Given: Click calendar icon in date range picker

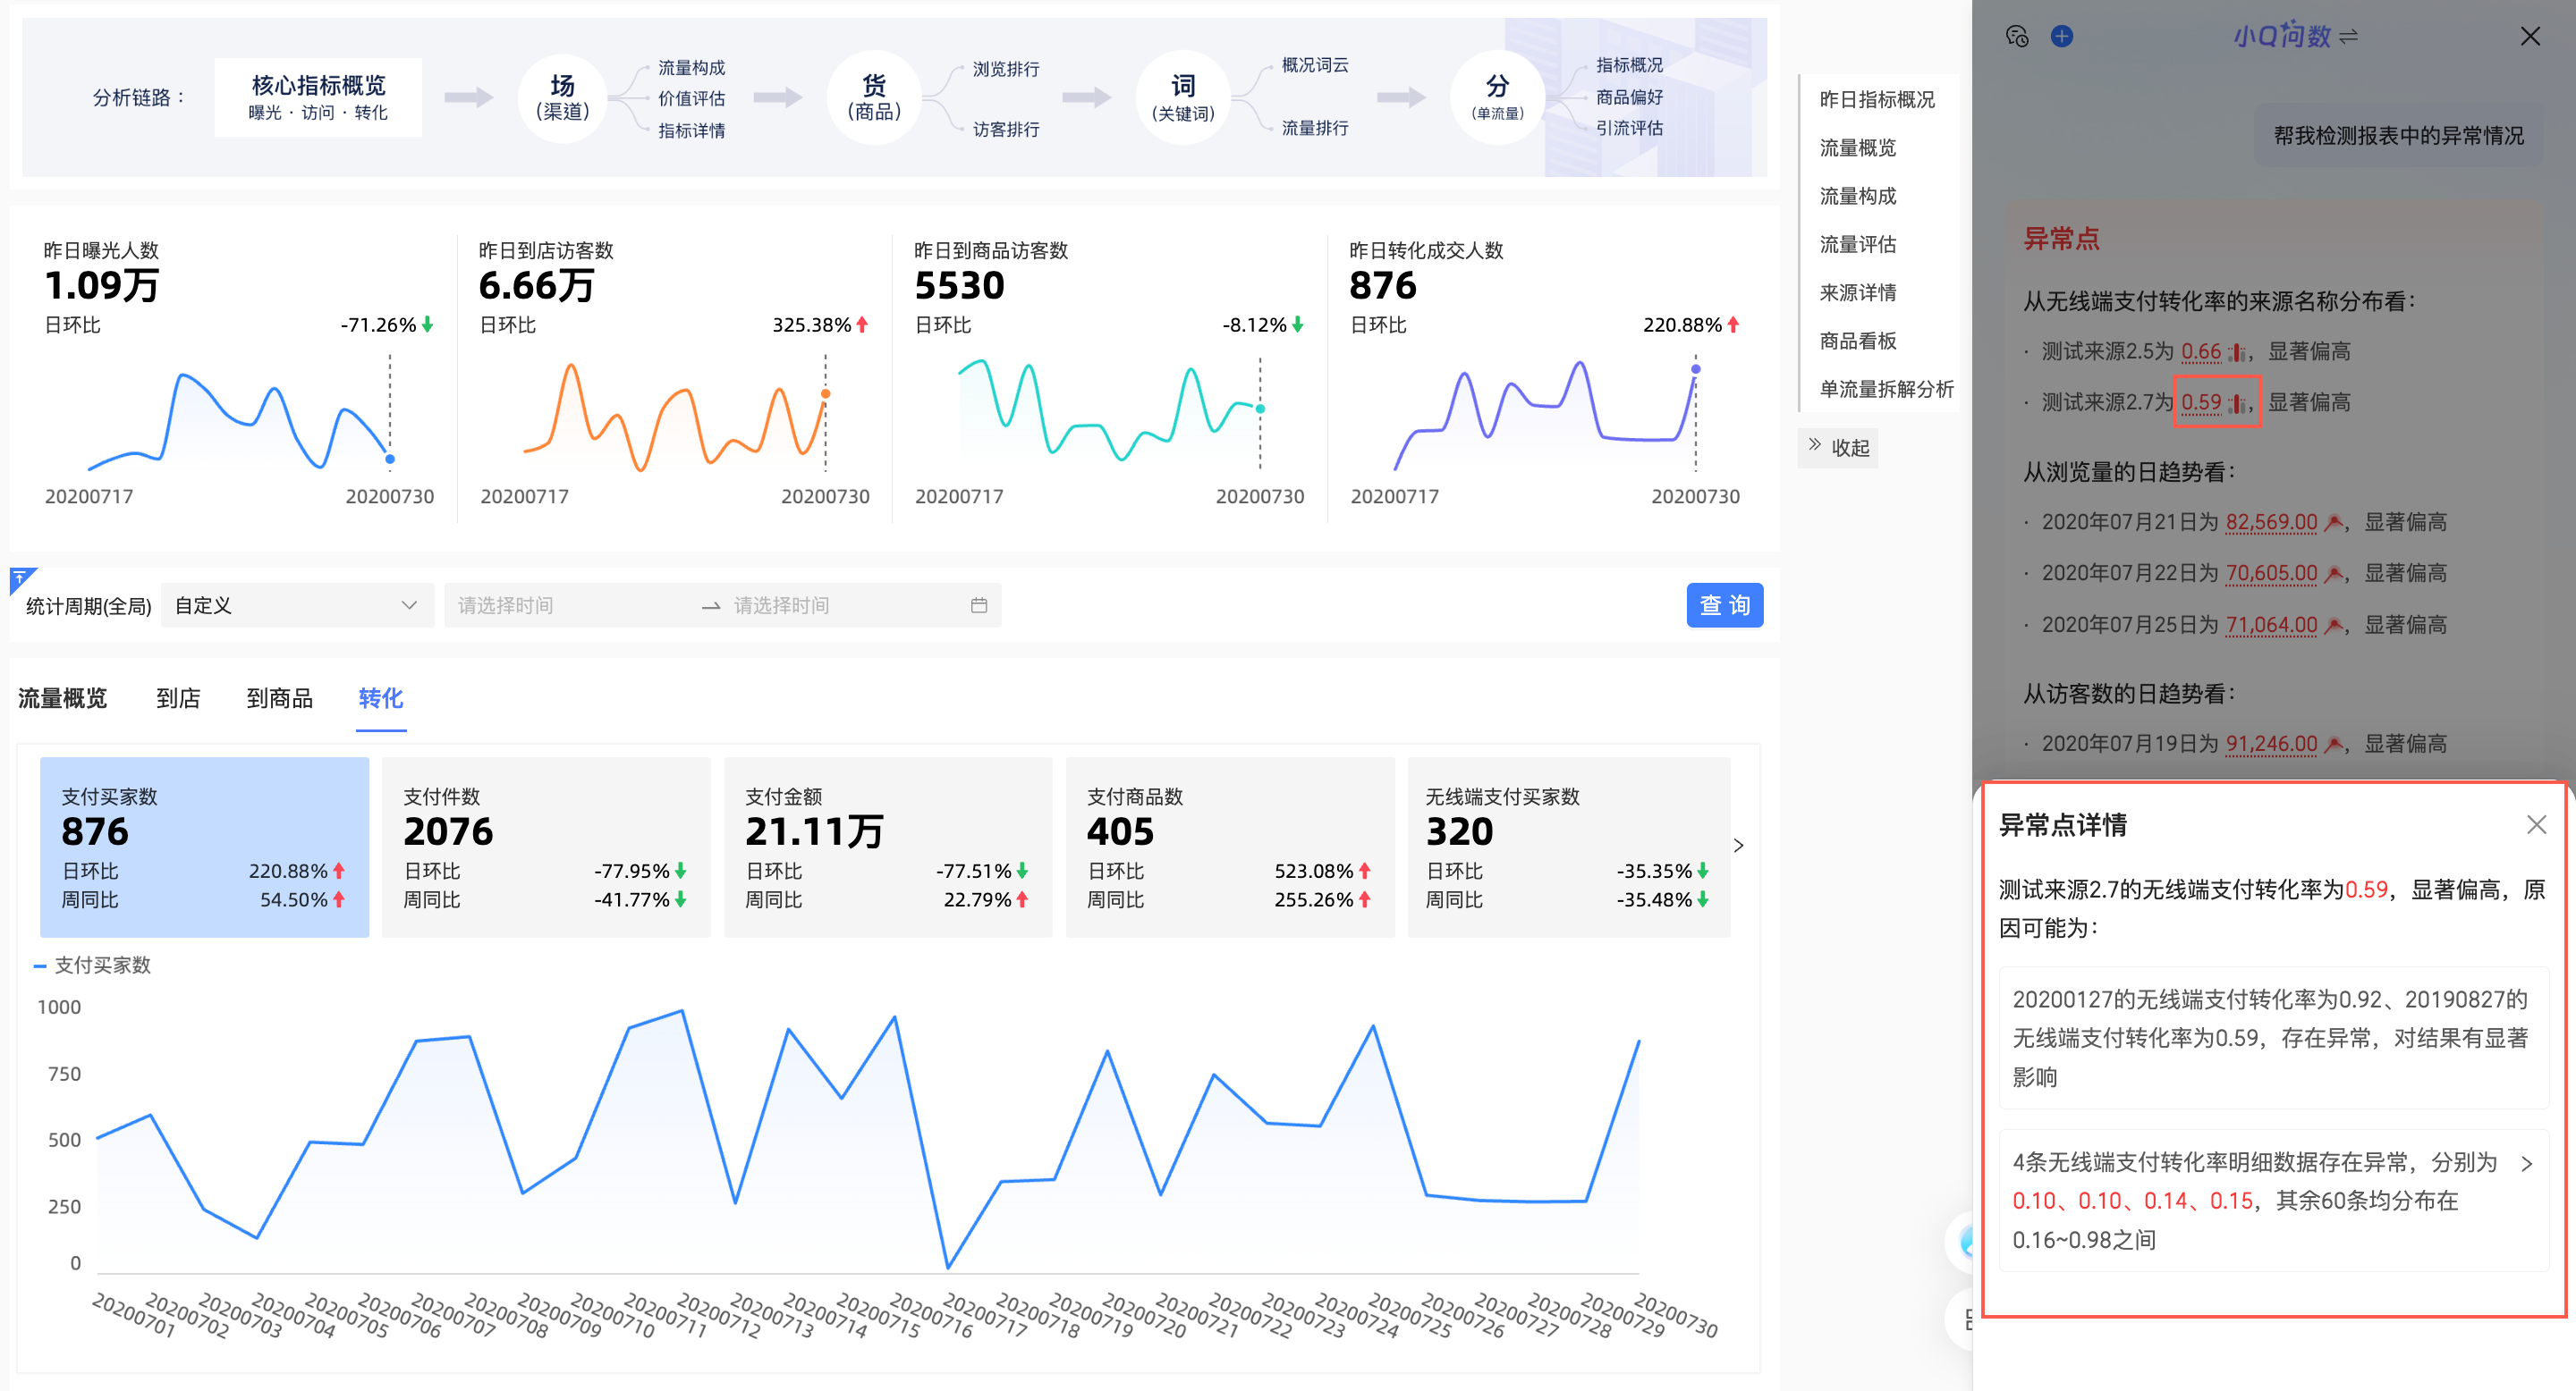Looking at the screenshot, I should click(978, 605).
